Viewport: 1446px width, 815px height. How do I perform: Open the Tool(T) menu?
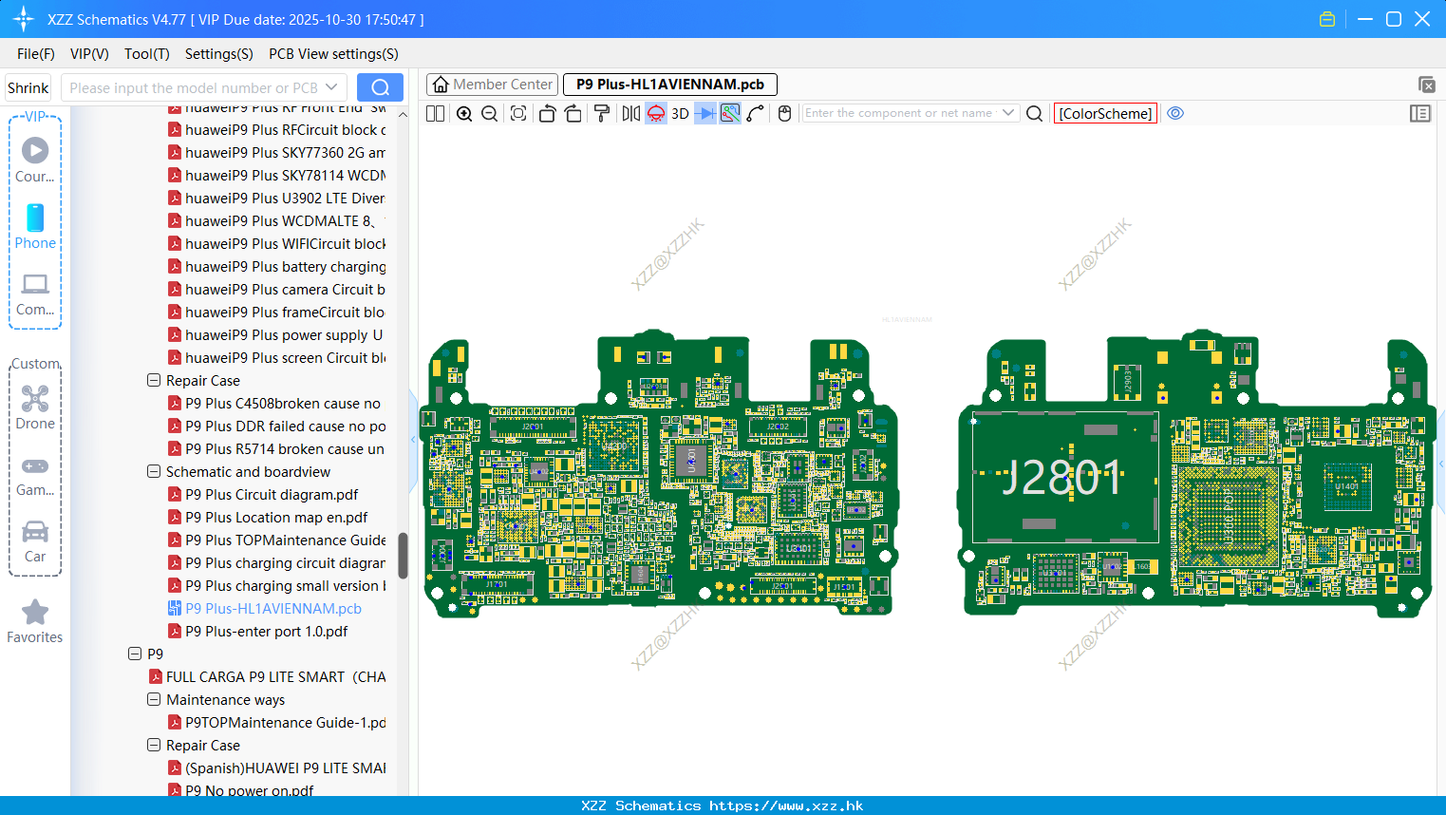point(147,54)
